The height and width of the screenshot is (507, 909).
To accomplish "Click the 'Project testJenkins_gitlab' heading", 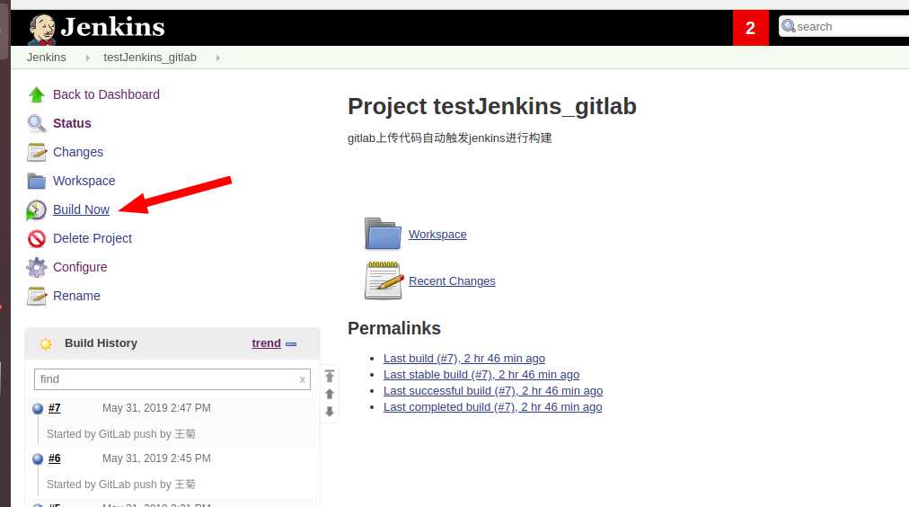I will point(492,107).
